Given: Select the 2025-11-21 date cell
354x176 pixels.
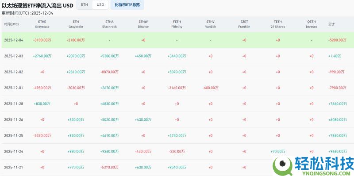Looking at the screenshot, I should 14,168.
